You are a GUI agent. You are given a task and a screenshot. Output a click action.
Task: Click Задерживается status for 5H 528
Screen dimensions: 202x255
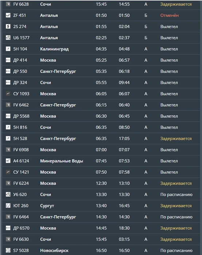pyautogui.click(x=176, y=138)
